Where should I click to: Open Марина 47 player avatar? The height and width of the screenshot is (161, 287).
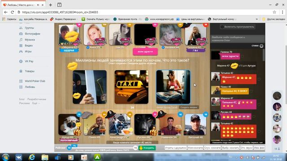69,35
